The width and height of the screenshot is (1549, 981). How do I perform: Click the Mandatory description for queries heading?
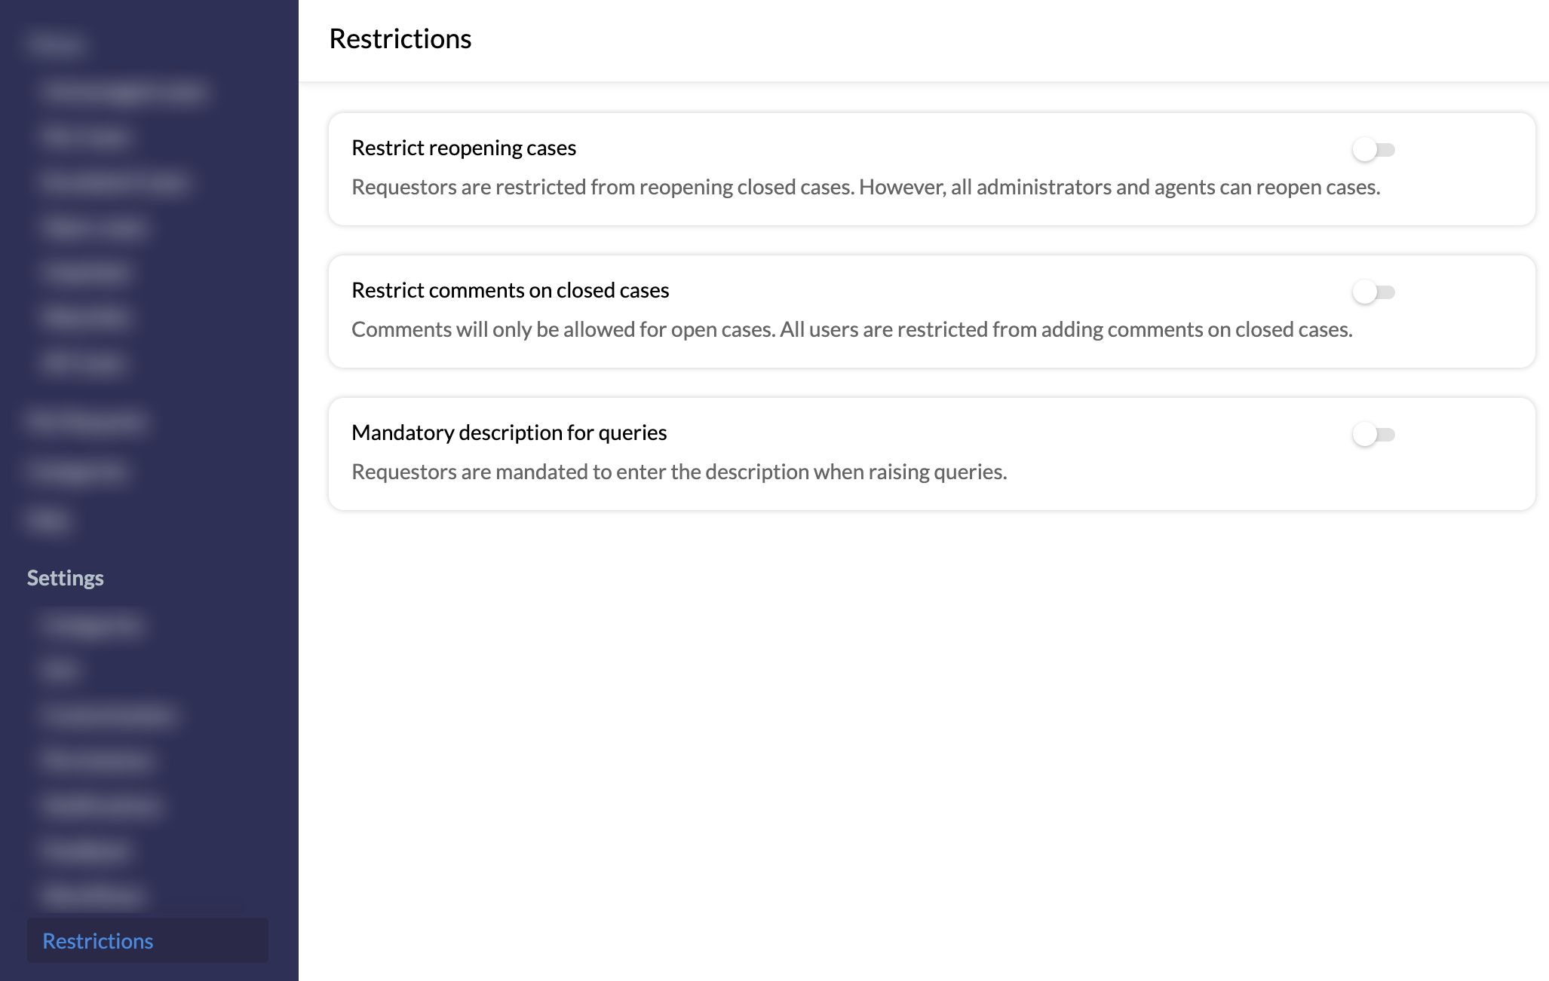coord(509,432)
